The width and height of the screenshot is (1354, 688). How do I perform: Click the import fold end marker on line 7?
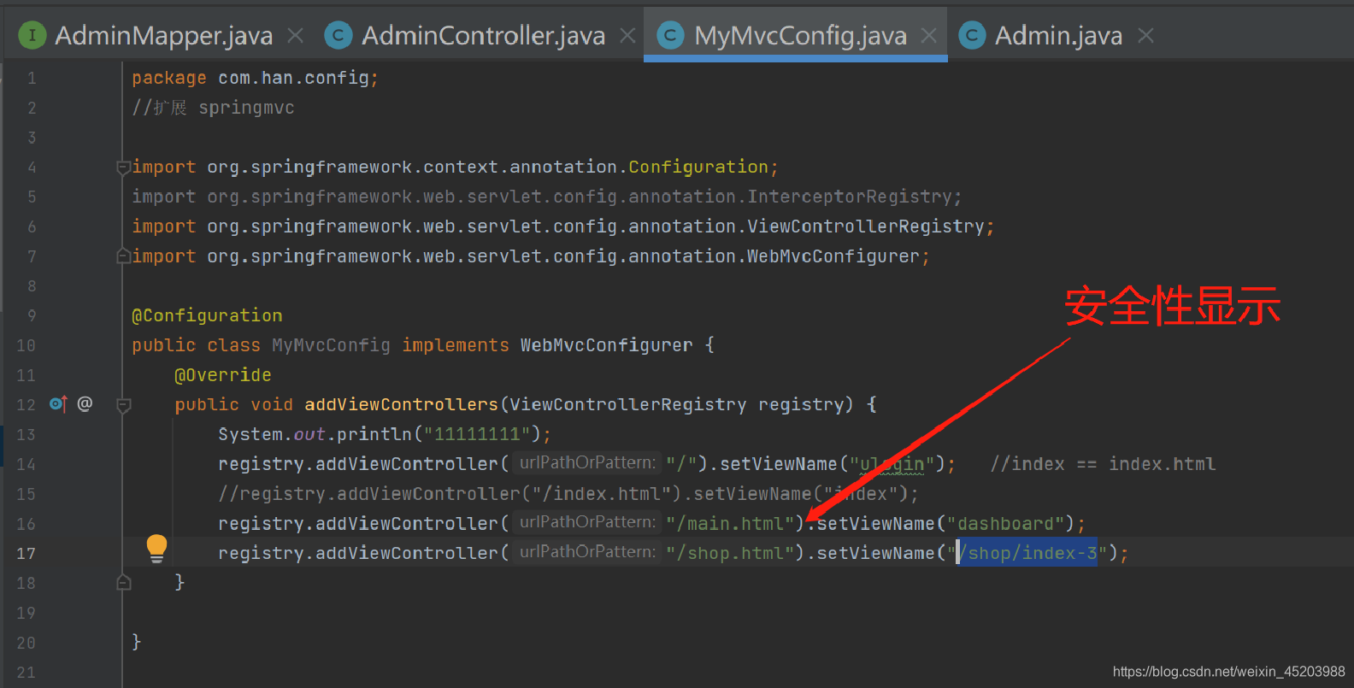[123, 256]
